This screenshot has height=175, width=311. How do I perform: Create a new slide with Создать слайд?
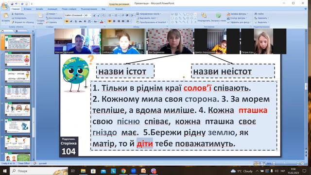[x=40, y=19]
